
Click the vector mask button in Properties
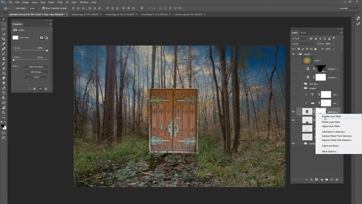click(x=46, y=37)
